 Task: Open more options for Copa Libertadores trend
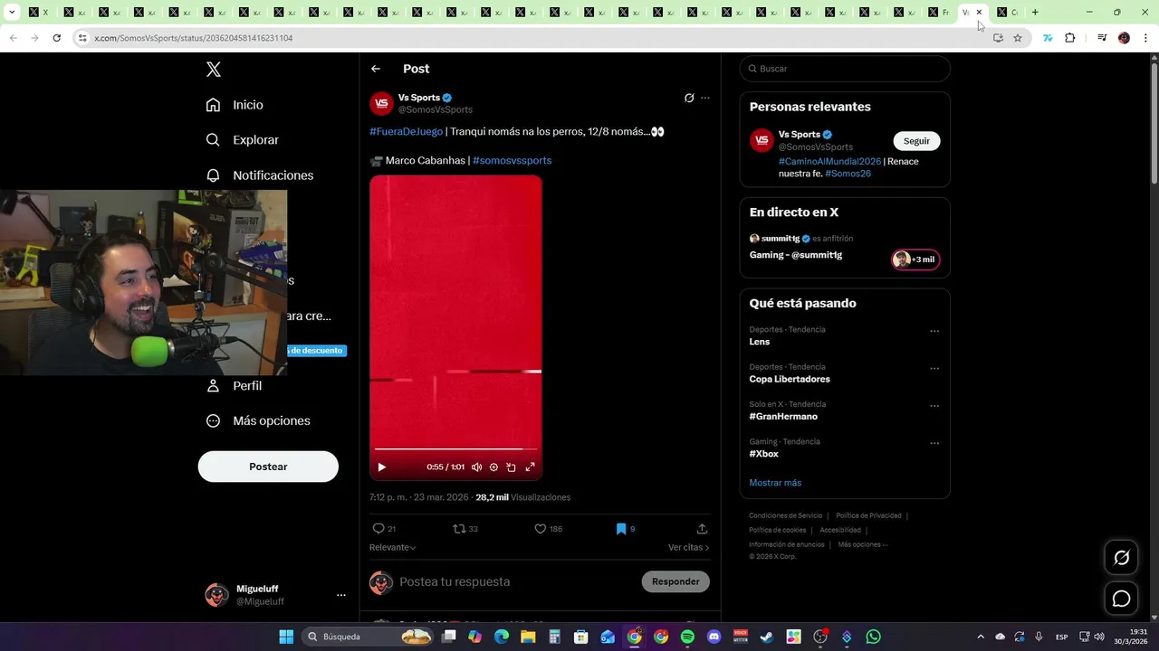(934, 368)
